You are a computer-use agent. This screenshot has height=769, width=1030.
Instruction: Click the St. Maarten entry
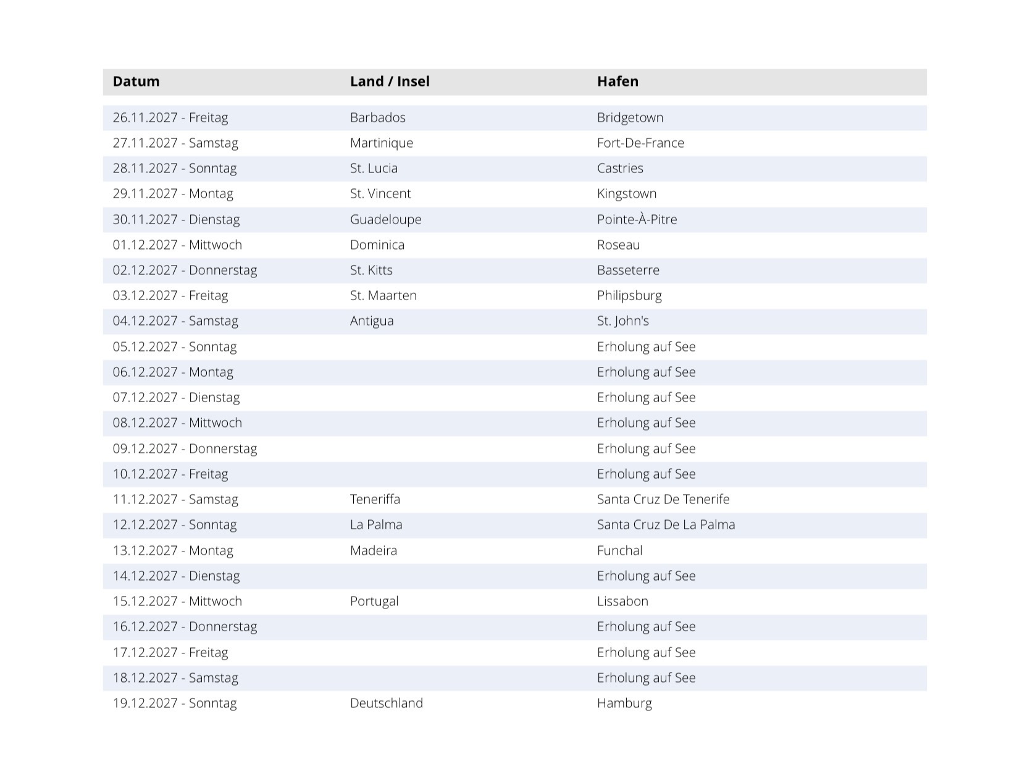tap(383, 295)
